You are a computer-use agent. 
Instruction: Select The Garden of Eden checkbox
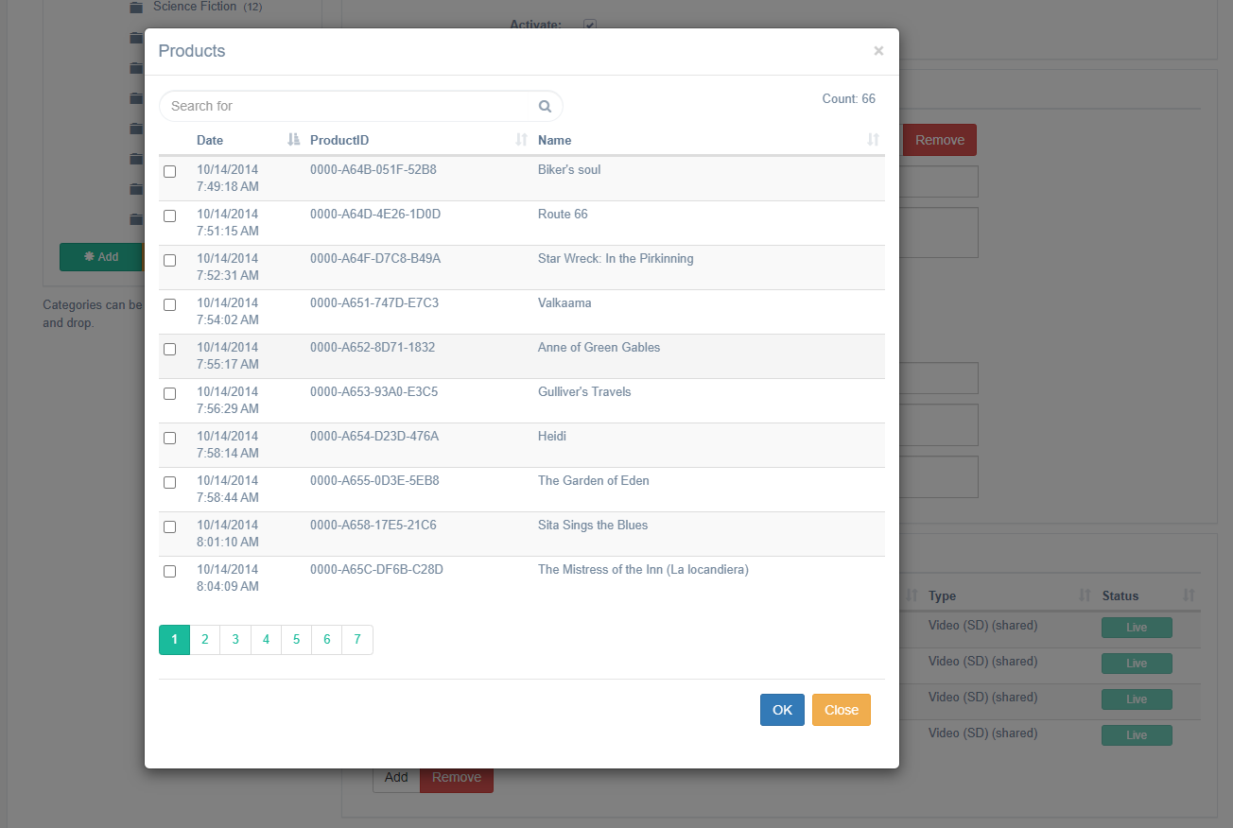[170, 482]
